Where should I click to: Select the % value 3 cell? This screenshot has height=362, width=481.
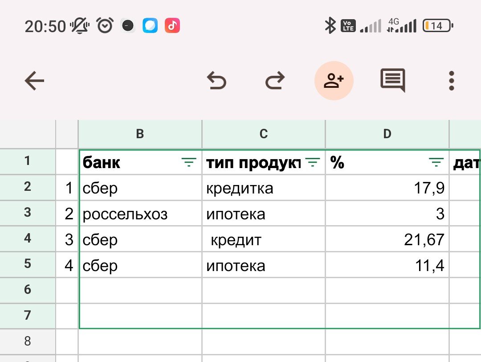(x=387, y=214)
